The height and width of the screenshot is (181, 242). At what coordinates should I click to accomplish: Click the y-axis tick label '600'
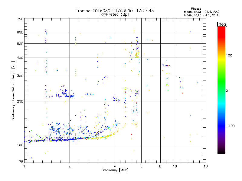tap(20, 32)
